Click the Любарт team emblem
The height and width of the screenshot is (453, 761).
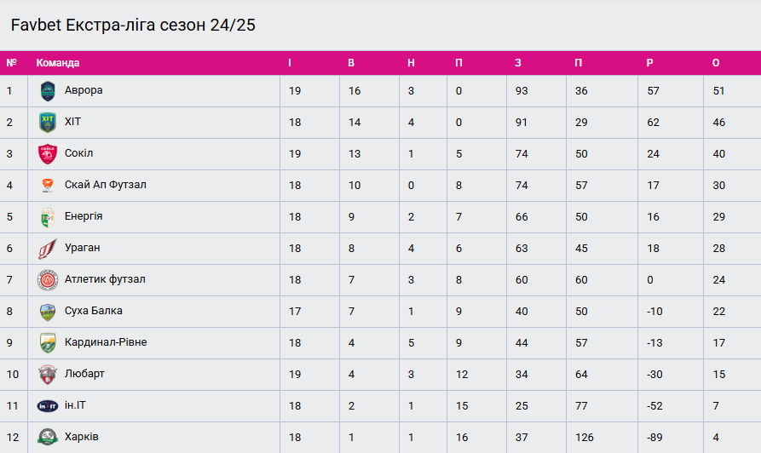[48, 375]
